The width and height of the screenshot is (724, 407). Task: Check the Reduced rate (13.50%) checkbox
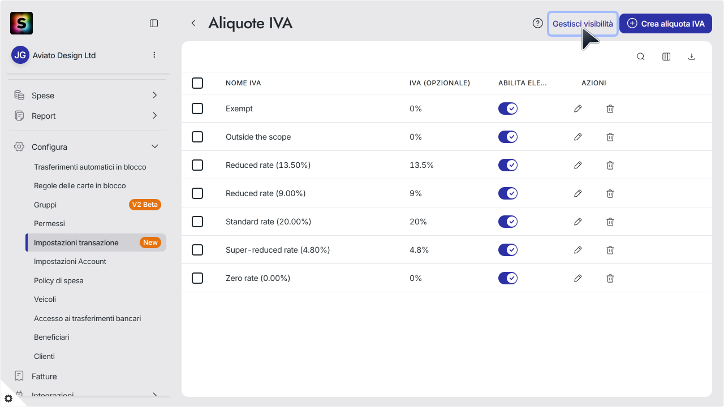(197, 165)
